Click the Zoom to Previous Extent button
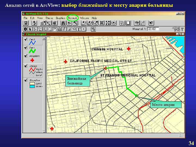 [114, 23]
